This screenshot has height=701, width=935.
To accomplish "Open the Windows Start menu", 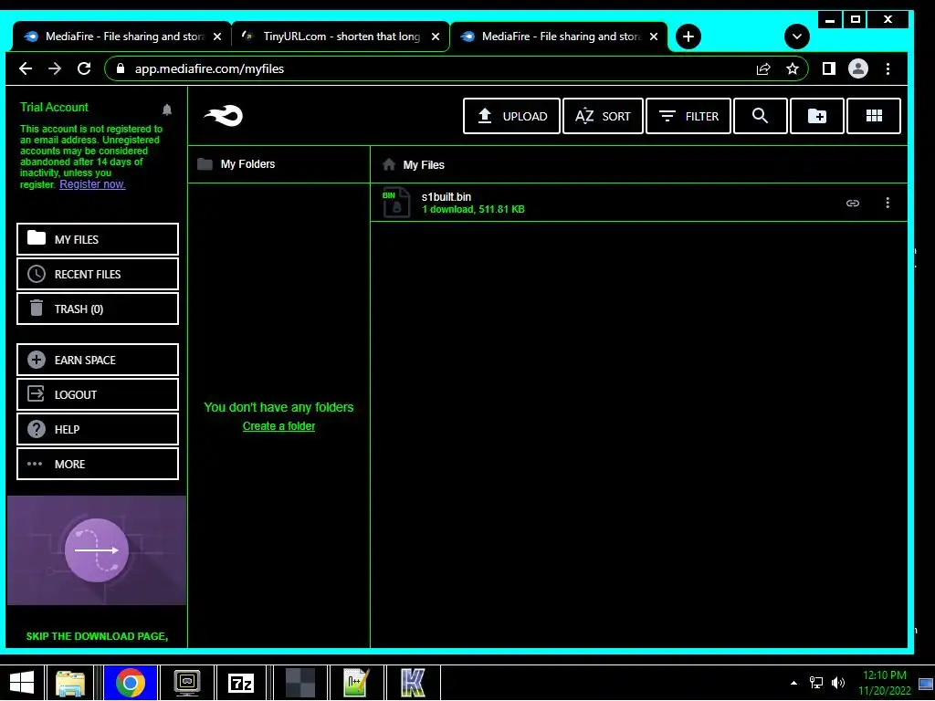I will [22, 683].
